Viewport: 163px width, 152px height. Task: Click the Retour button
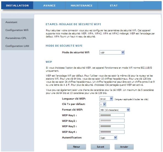coord(76,147)
